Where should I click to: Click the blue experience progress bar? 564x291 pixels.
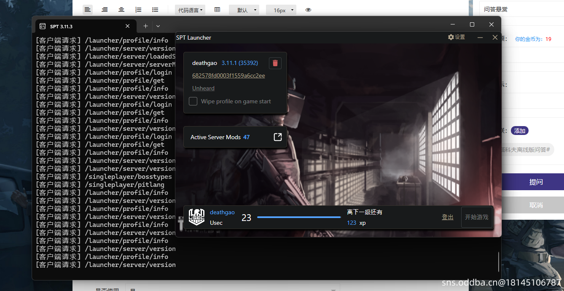tap(299, 217)
